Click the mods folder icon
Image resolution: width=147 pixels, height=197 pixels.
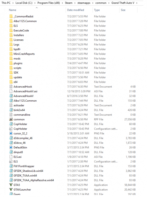pyautogui.click(x=11, y=59)
